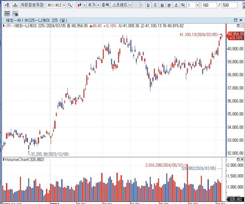Viewport: 245px width, 204px height.
Task: Close the Nikkei 225 chart window
Action: pyautogui.click(x=241, y=20)
